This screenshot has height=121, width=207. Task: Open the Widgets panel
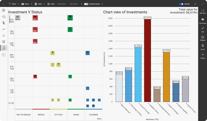click(202, 38)
